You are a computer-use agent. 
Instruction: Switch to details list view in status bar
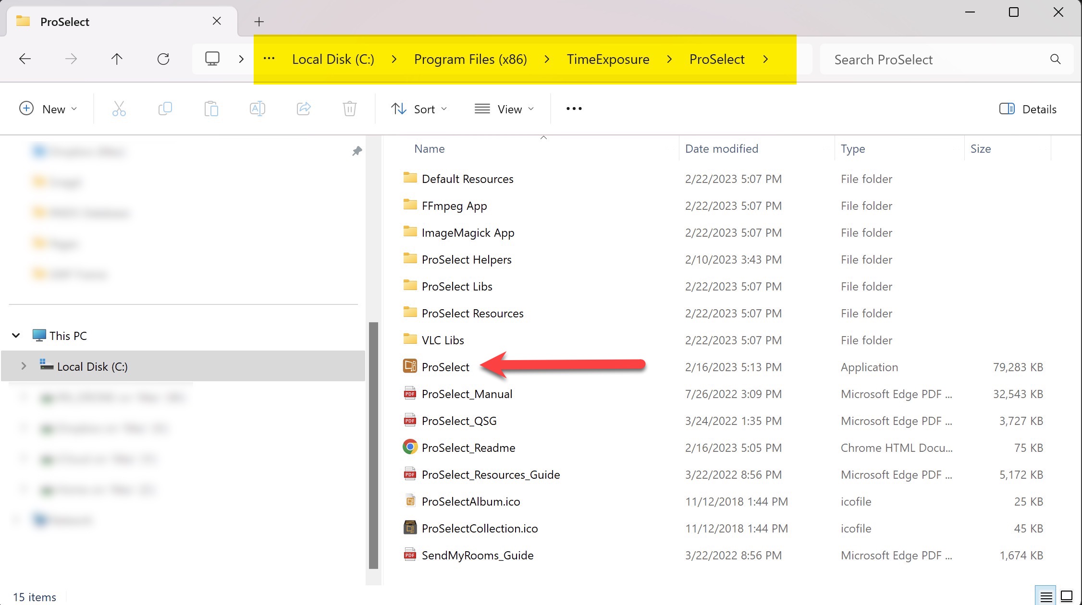1046,596
